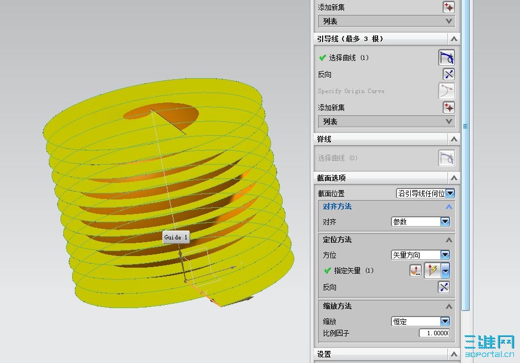This screenshot has width=520, height=363.
Task: Click the guide section 添加新集 icon
Action: (x=448, y=108)
